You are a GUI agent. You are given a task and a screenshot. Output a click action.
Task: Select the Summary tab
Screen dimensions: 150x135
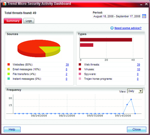point(13,21)
